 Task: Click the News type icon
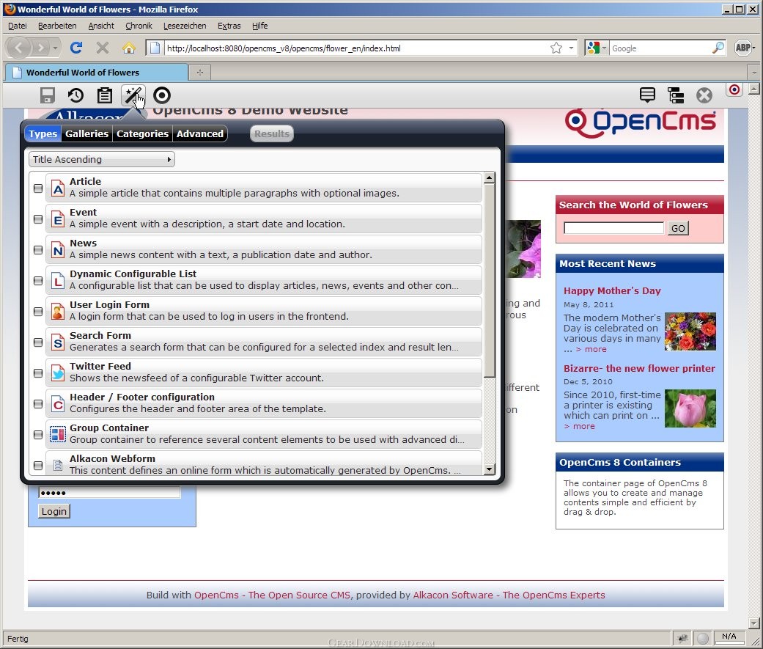pyautogui.click(x=58, y=250)
